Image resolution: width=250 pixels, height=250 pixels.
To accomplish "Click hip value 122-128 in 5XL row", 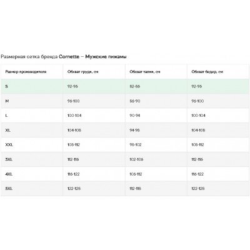I will pyautogui.click(x=198, y=189).
